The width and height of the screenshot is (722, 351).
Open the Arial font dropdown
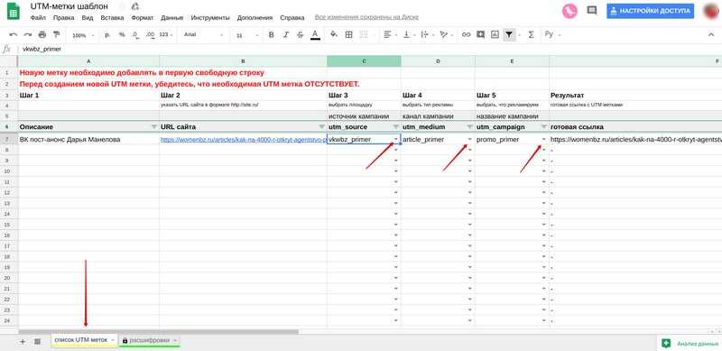click(x=203, y=35)
